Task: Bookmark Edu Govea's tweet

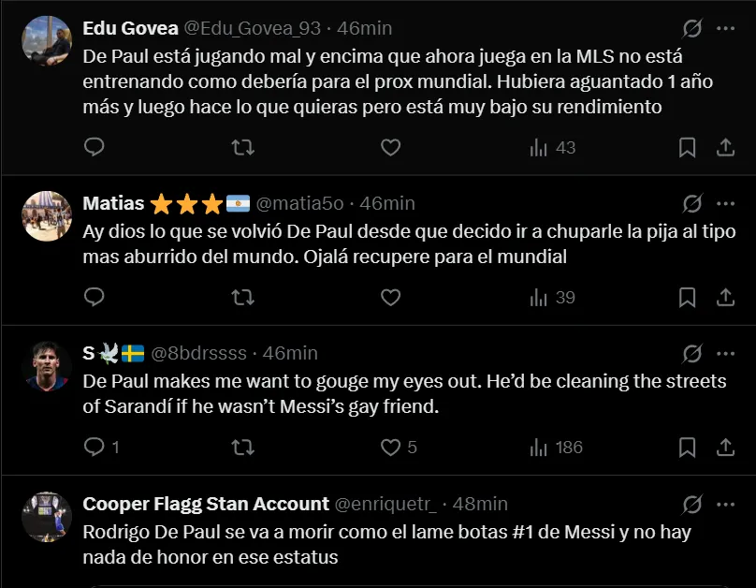Action: [687, 147]
